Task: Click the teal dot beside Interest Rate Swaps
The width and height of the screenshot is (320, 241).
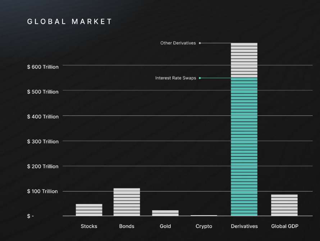Action: (200, 78)
